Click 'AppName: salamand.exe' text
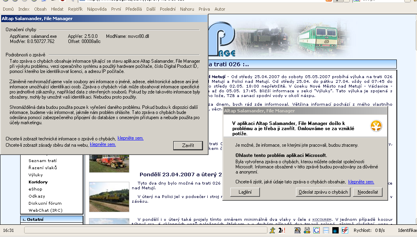The height and width of the screenshot is (237, 417). coord(33,36)
